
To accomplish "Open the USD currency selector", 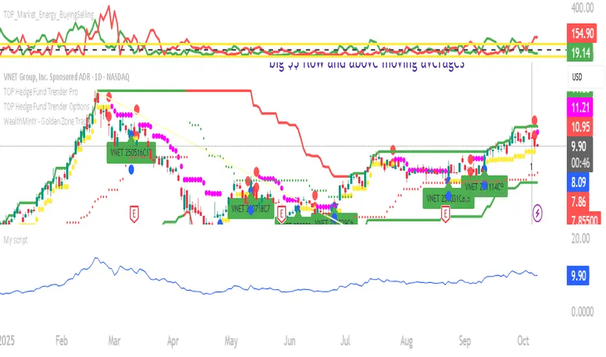I will pyautogui.click(x=585, y=77).
